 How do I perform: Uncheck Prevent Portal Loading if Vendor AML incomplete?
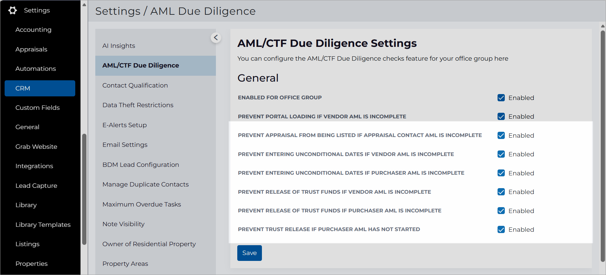(501, 116)
